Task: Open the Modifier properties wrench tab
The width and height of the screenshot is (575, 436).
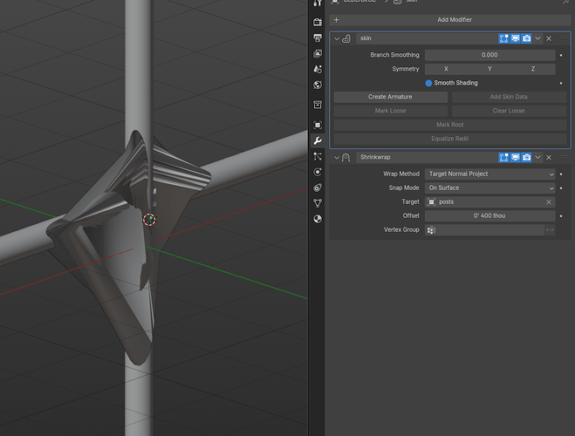Action: coord(318,140)
